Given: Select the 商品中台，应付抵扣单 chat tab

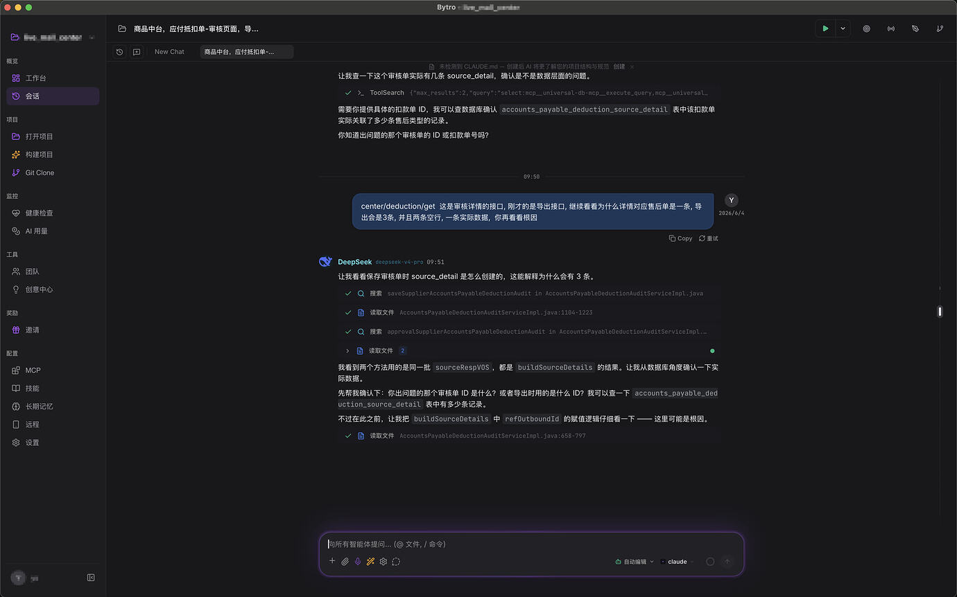Looking at the screenshot, I should [246, 52].
